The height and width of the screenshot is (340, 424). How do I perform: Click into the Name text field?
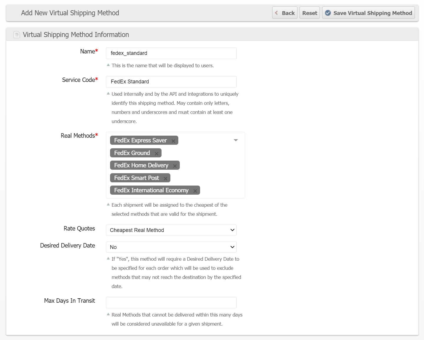tap(171, 53)
